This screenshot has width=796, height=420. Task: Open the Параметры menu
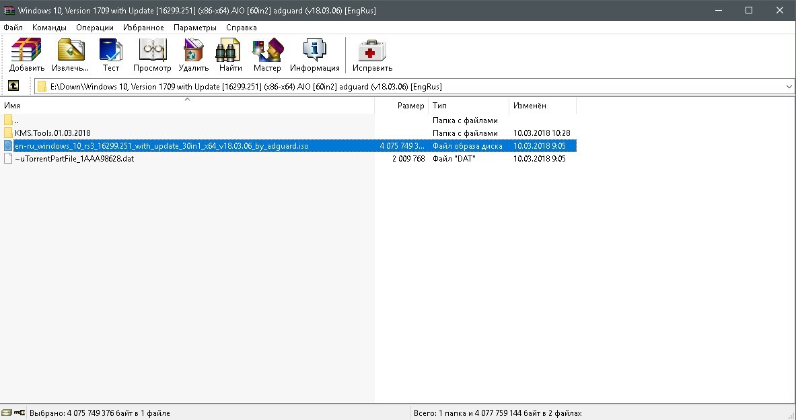click(x=195, y=28)
